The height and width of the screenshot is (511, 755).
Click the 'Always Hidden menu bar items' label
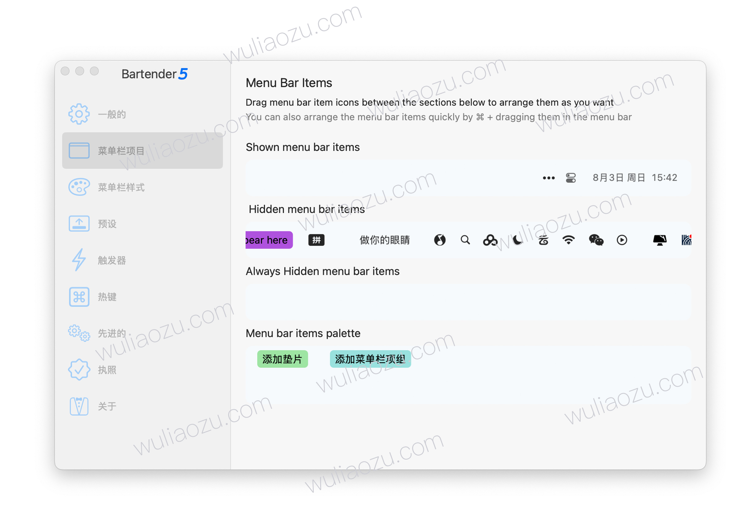coord(323,271)
